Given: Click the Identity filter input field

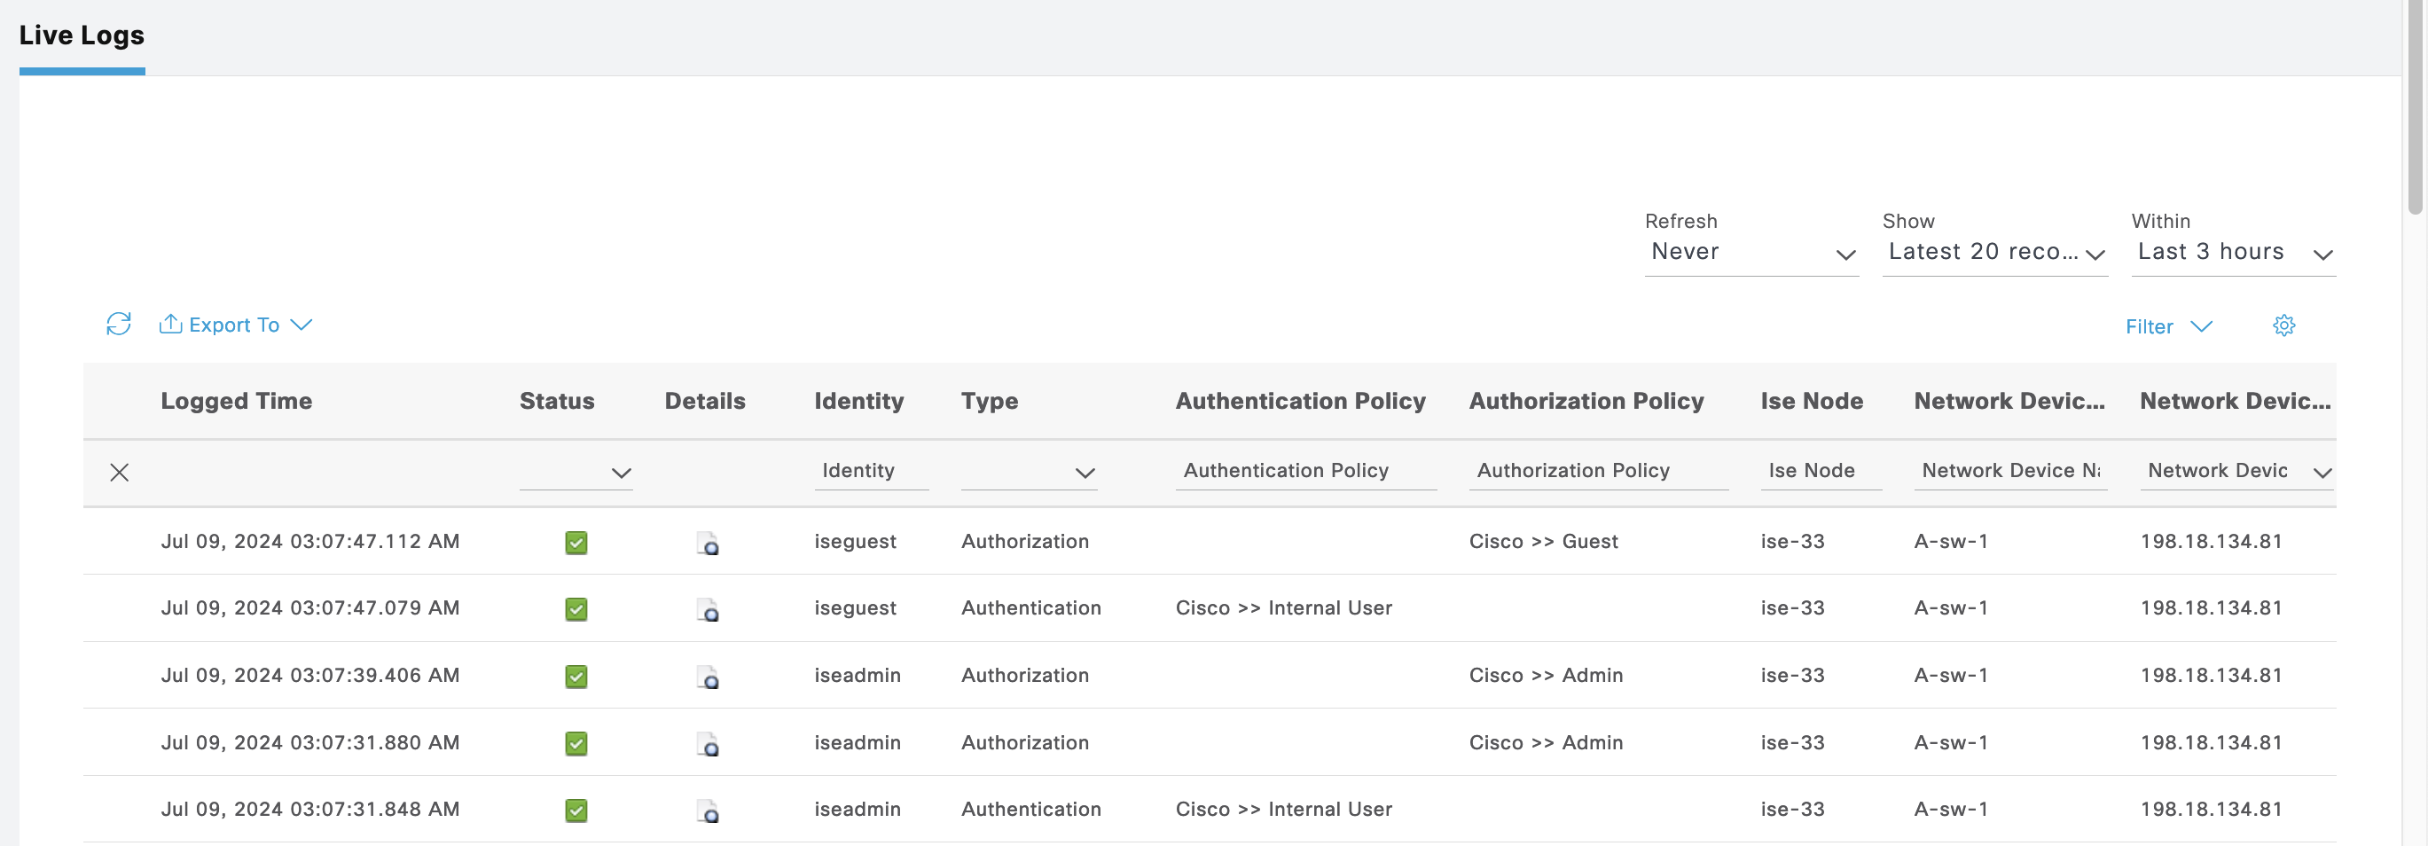Looking at the screenshot, I should pos(871,471).
